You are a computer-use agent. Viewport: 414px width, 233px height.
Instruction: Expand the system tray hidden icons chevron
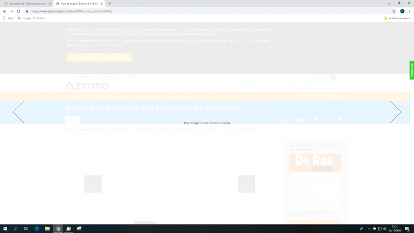pyautogui.click(x=369, y=228)
